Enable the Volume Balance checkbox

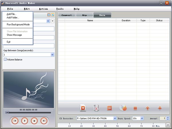point(5,60)
